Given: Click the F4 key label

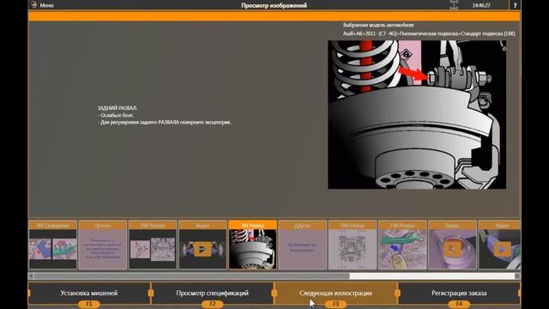Looking at the screenshot, I should [x=459, y=305].
